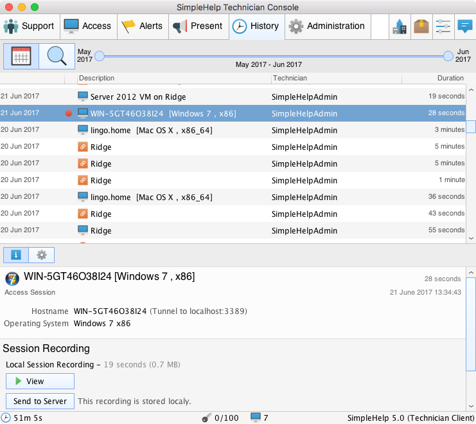Viewport: 476px width, 424px height.
Task: Click the clock session timer icon in status bar
Action: tap(6, 418)
